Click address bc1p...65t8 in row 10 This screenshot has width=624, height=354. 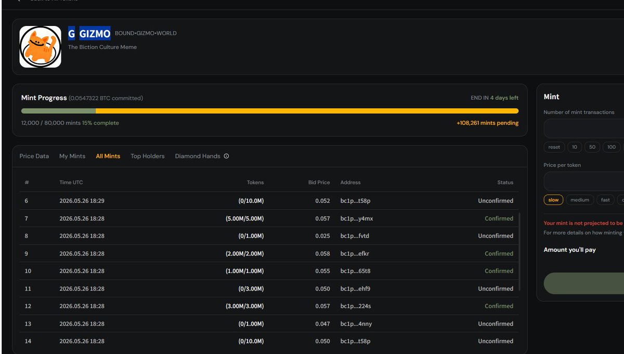click(x=356, y=271)
